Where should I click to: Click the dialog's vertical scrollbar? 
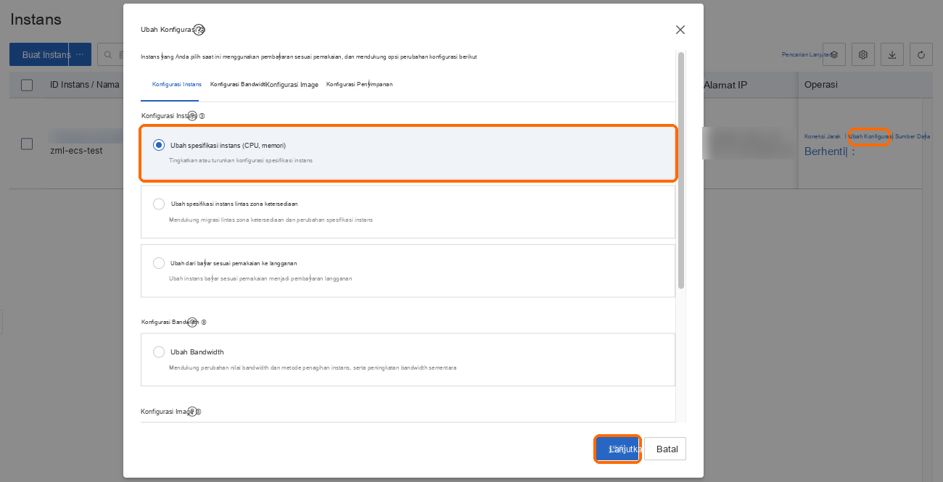pos(680,170)
